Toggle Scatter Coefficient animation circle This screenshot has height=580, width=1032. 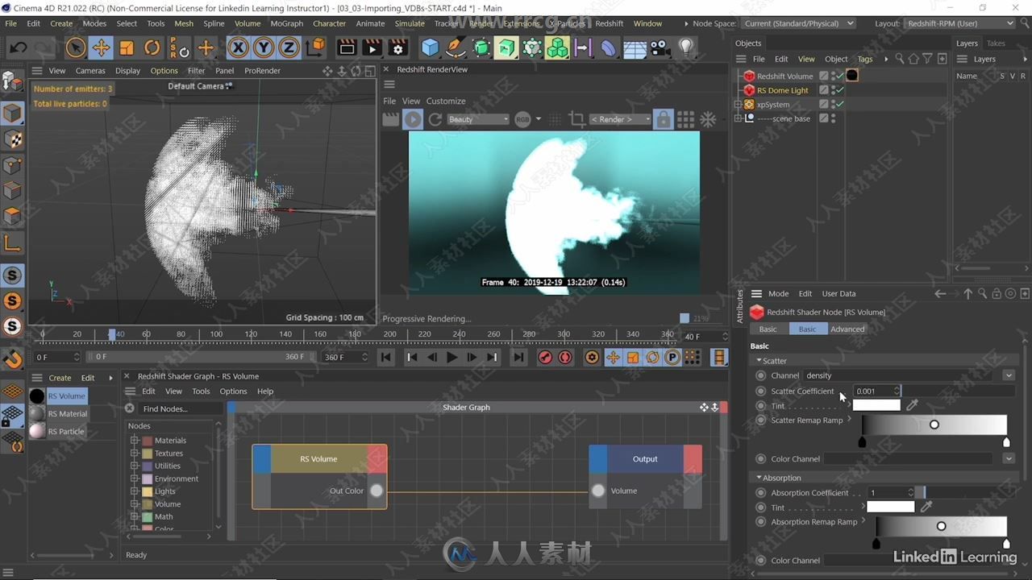coord(760,391)
